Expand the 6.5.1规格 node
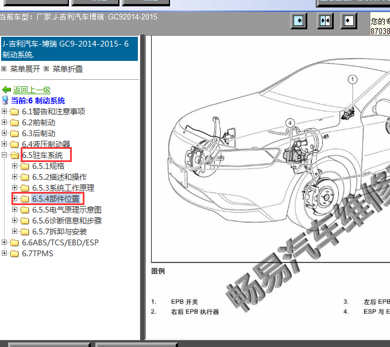This screenshot has height=347, width=390. click(15, 165)
